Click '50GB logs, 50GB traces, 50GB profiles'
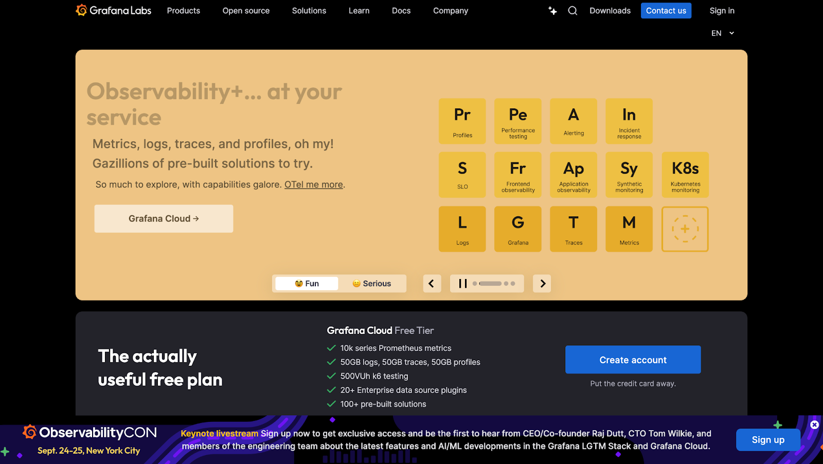The height and width of the screenshot is (464, 823). (410, 362)
